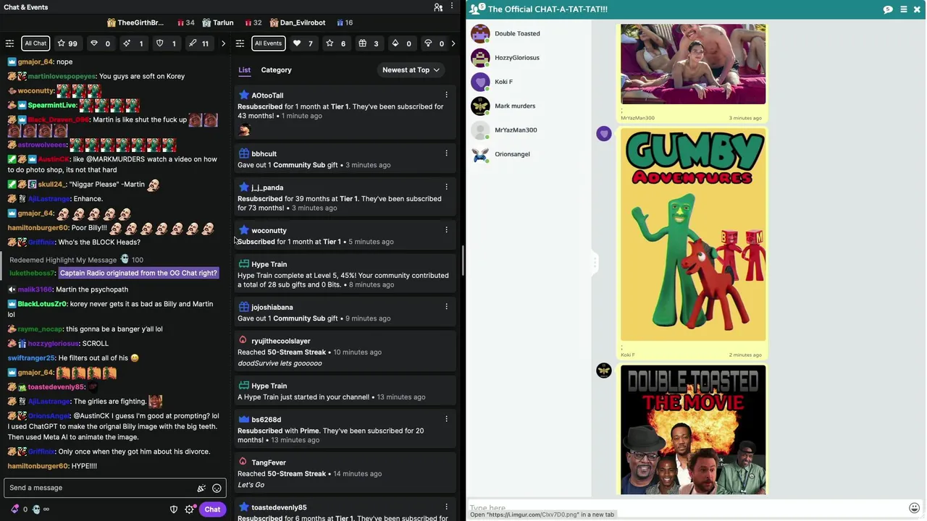The width and height of the screenshot is (927, 521).
Task: Click the TangFever username in events
Action: tap(269, 462)
